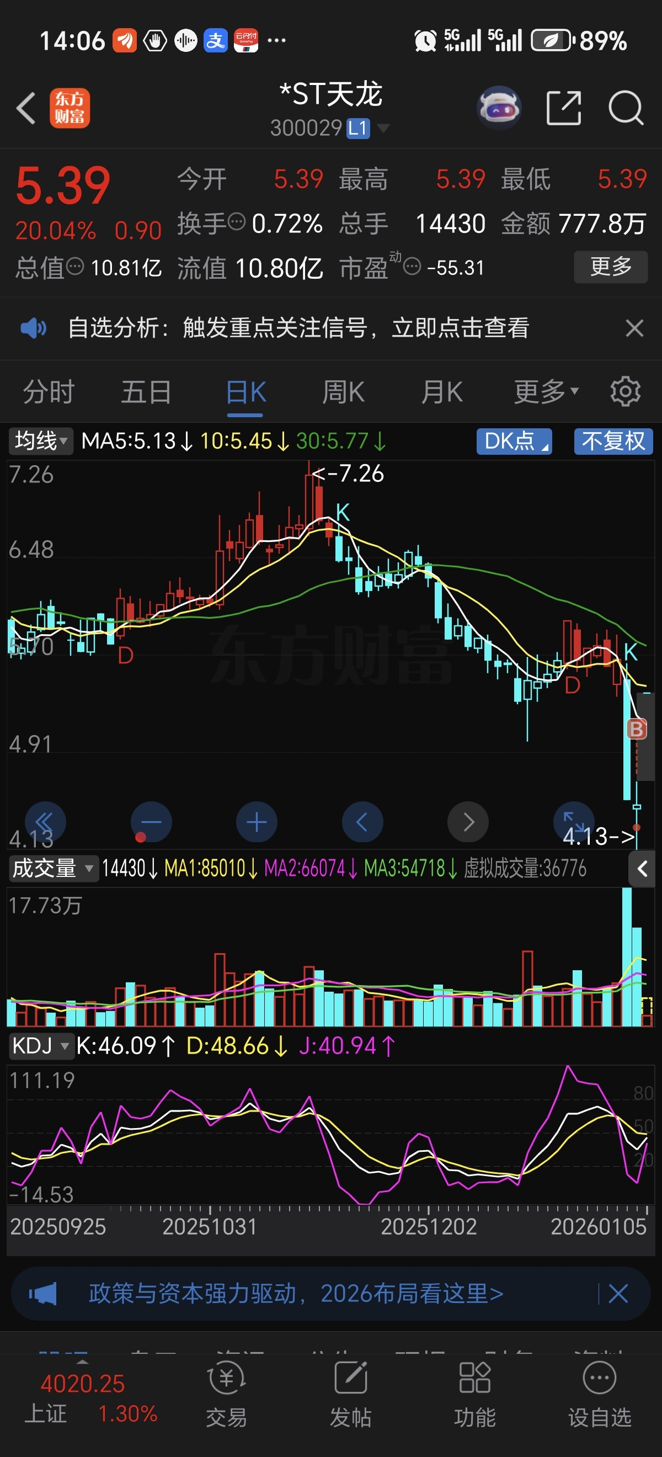Zoom in chart with plus button
This screenshot has height=1457, width=662.
257,822
